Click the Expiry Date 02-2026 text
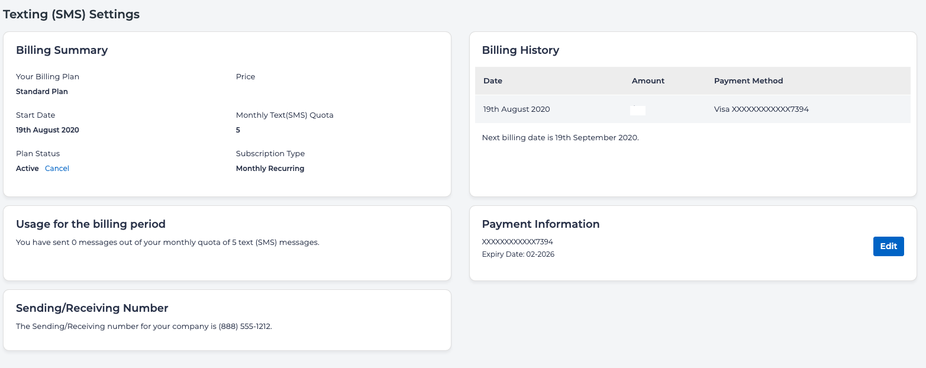Viewport: 926px width, 368px height. tap(518, 254)
